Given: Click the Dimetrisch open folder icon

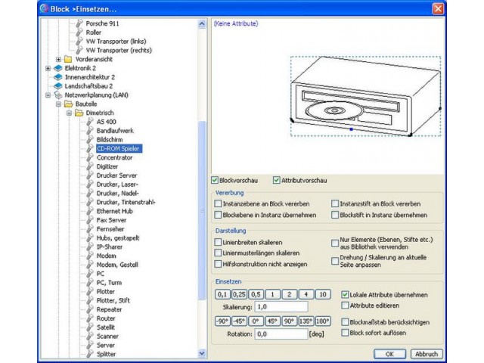Looking at the screenshot, I should click(x=79, y=113).
